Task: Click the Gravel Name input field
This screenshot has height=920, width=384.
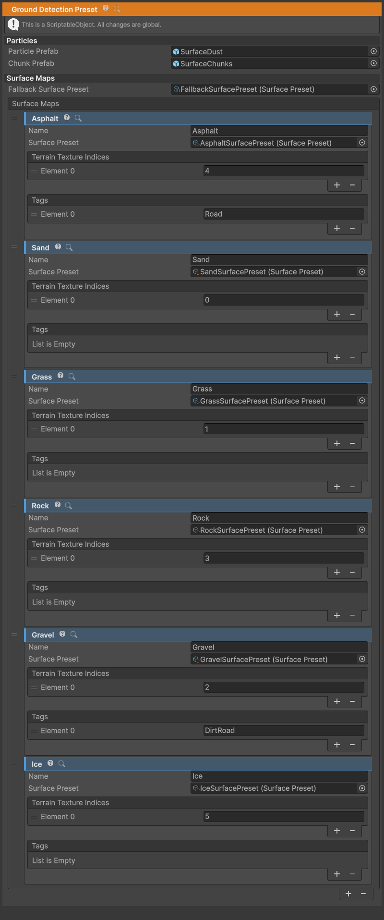Action: 279,647
